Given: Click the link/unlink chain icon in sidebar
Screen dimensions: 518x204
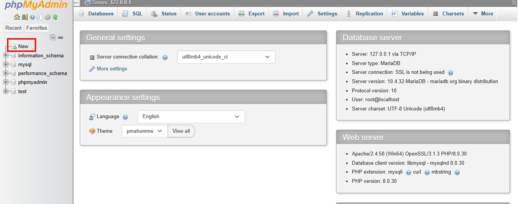Looking at the screenshot, I should 61,38.
